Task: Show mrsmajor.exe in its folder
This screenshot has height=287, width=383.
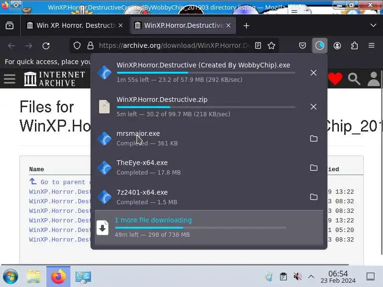Action: tap(314, 139)
